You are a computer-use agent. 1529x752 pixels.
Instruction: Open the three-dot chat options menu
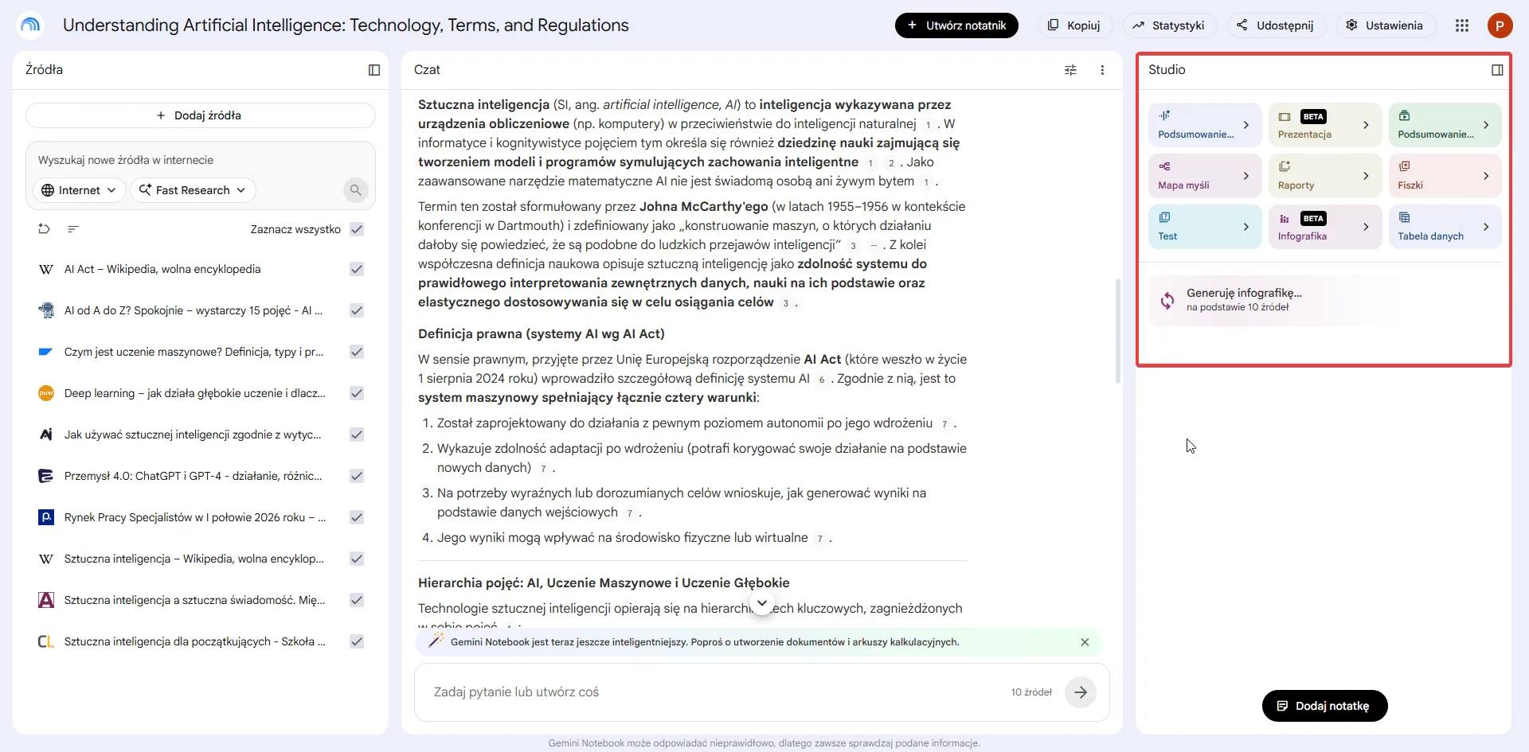click(1102, 70)
